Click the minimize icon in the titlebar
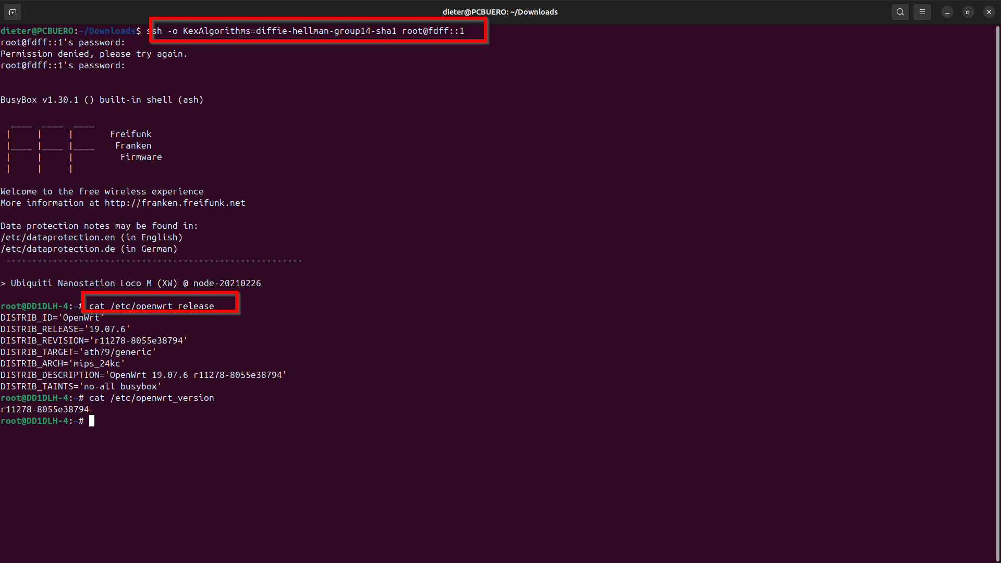 (x=947, y=11)
